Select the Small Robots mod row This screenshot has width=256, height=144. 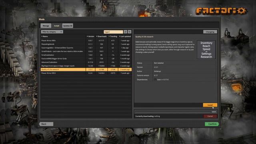coord(86,51)
